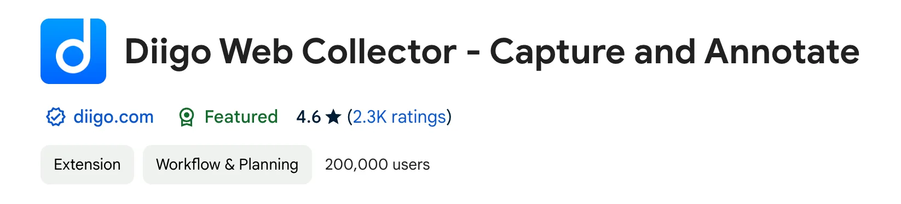Click the green Featured award ribbon icon
Image resolution: width=901 pixels, height=204 pixels.
tap(187, 117)
